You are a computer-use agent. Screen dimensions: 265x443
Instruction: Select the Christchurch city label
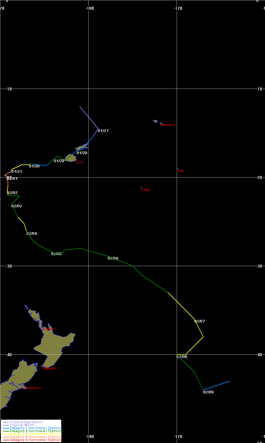pyautogui.click(x=32, y=388)
